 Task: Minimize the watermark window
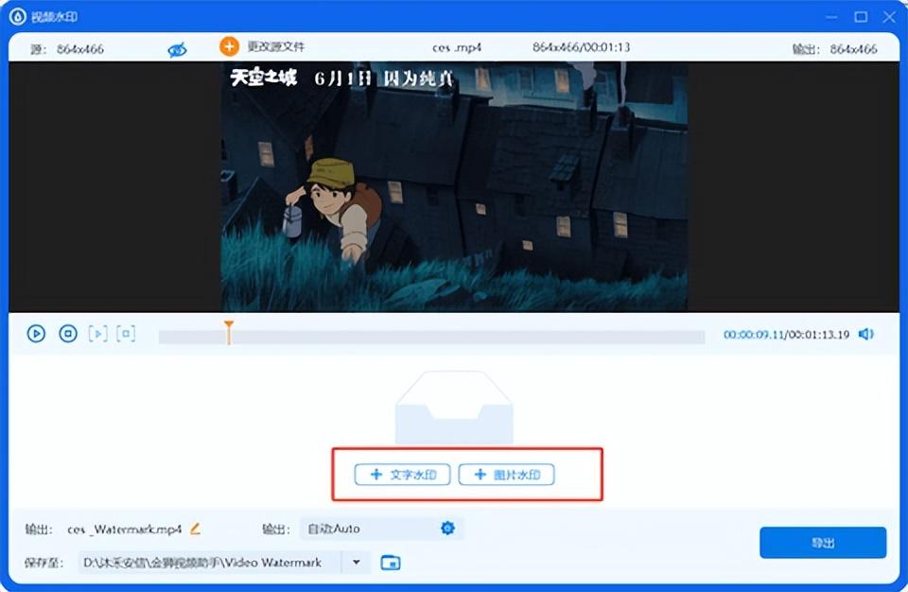pos(831,17)
